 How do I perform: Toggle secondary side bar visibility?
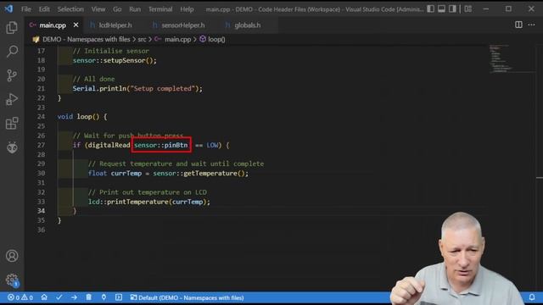452,9
